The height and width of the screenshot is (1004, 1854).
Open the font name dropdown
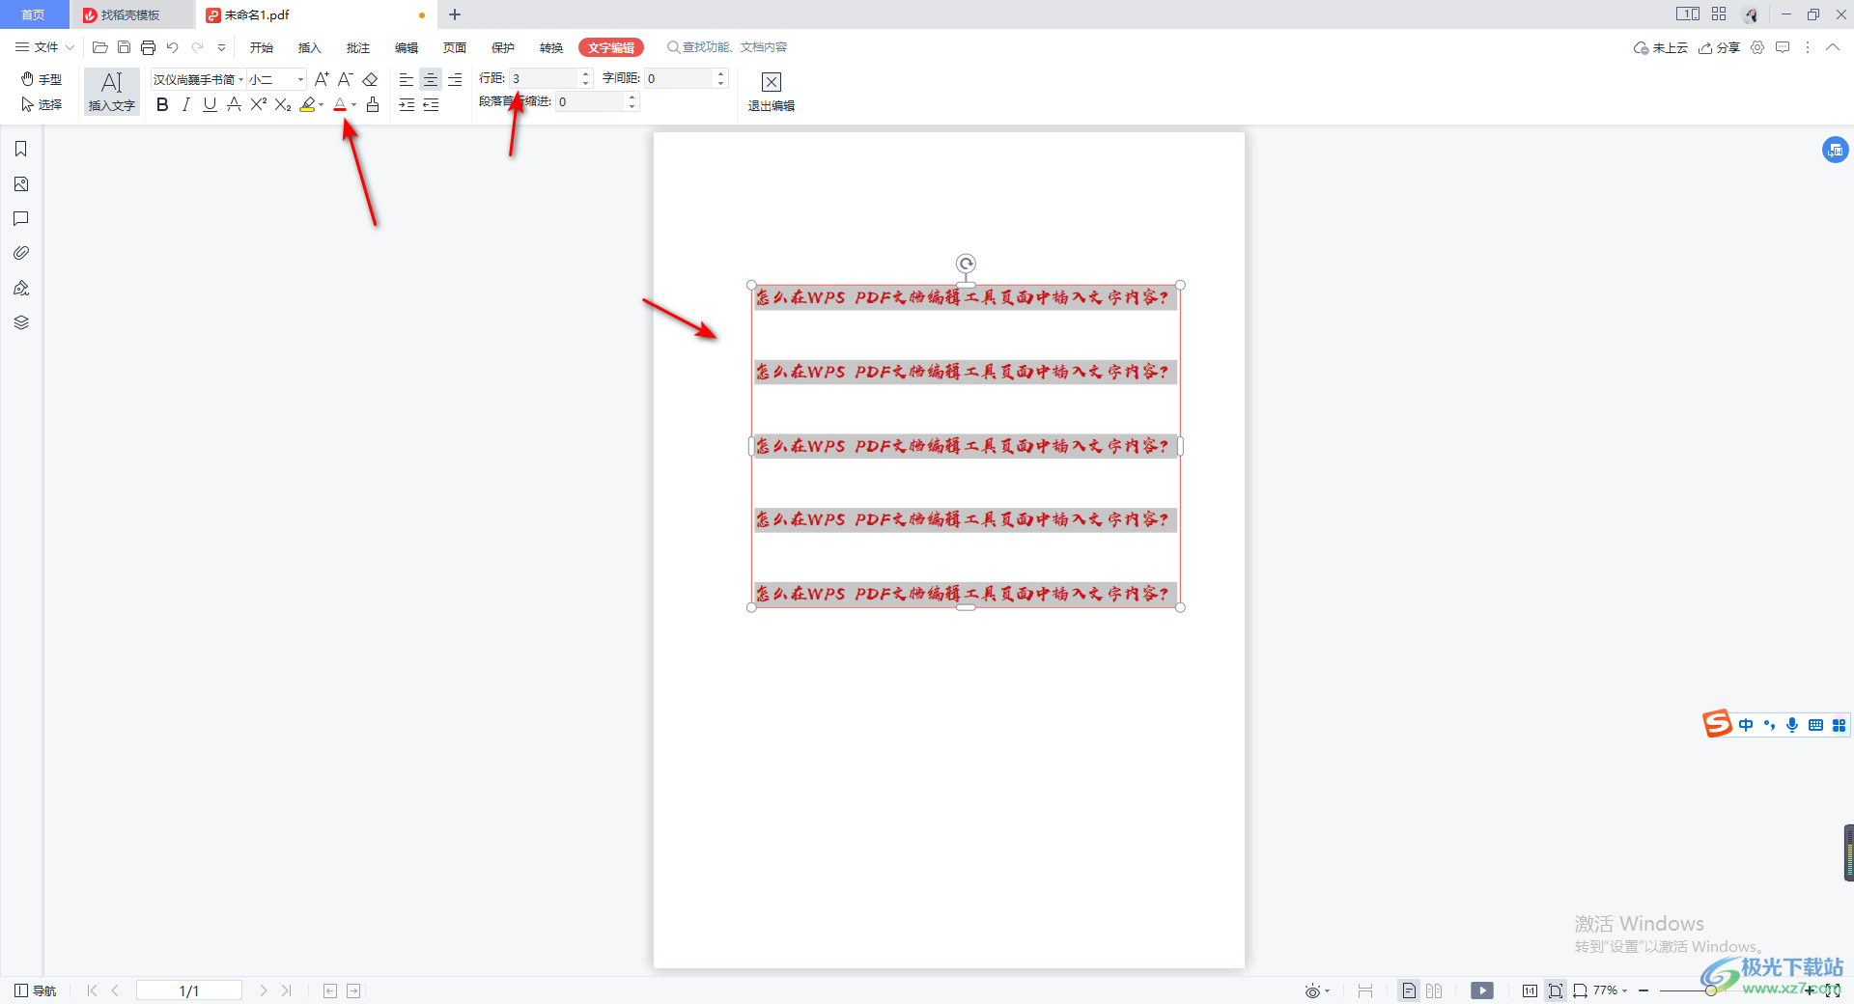click(x=240, y=79)
